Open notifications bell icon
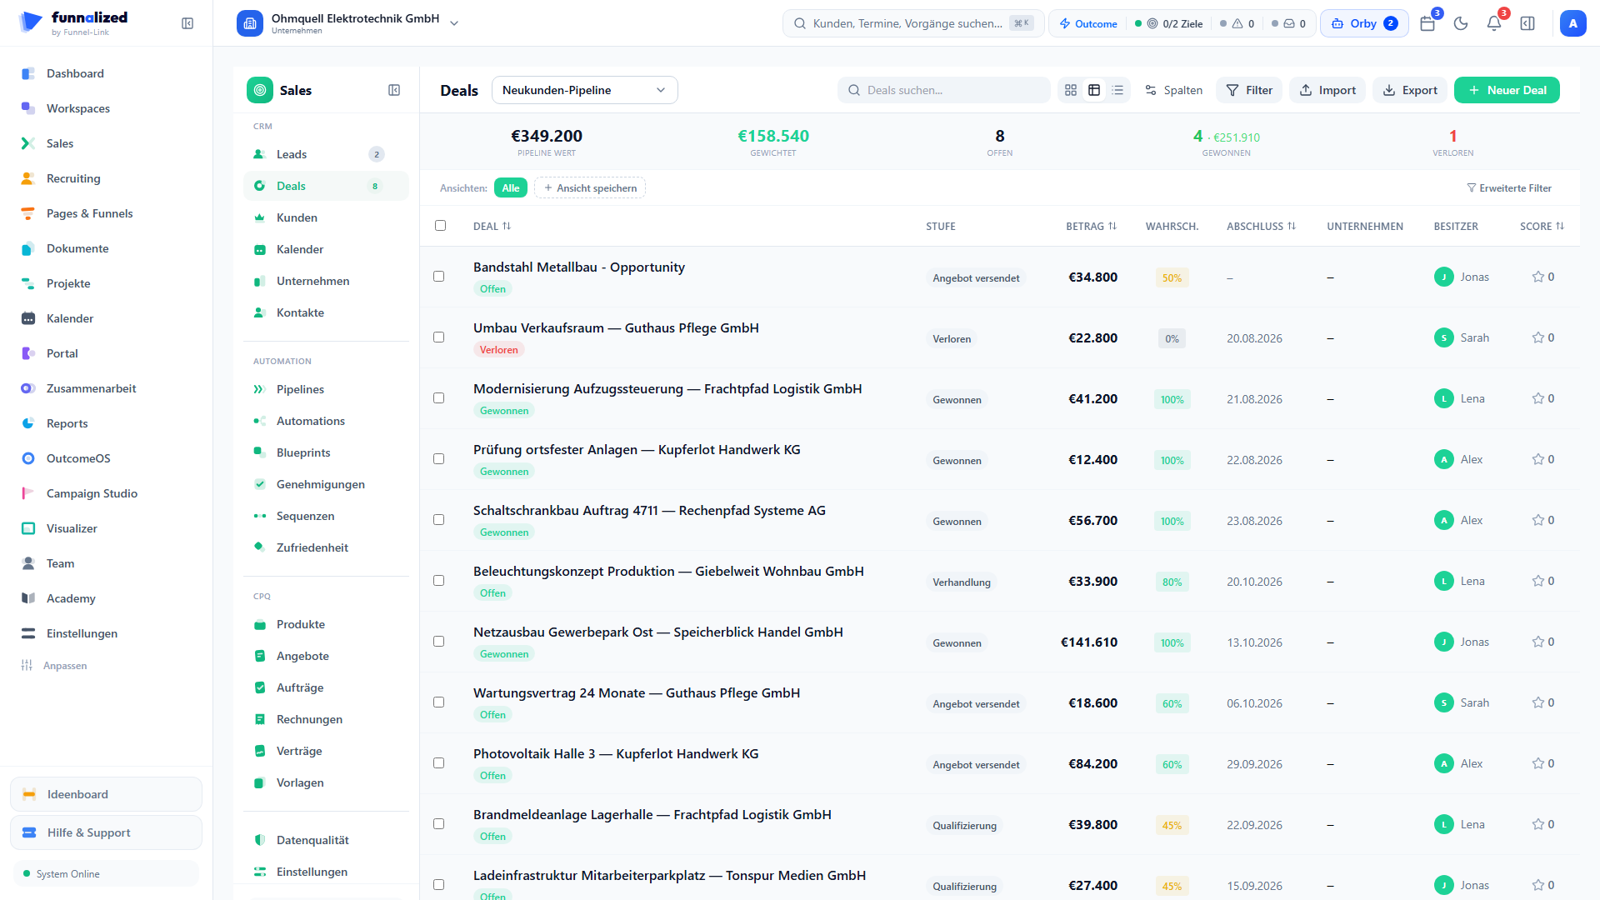 pyautogui.click(x=1494, y=23)
